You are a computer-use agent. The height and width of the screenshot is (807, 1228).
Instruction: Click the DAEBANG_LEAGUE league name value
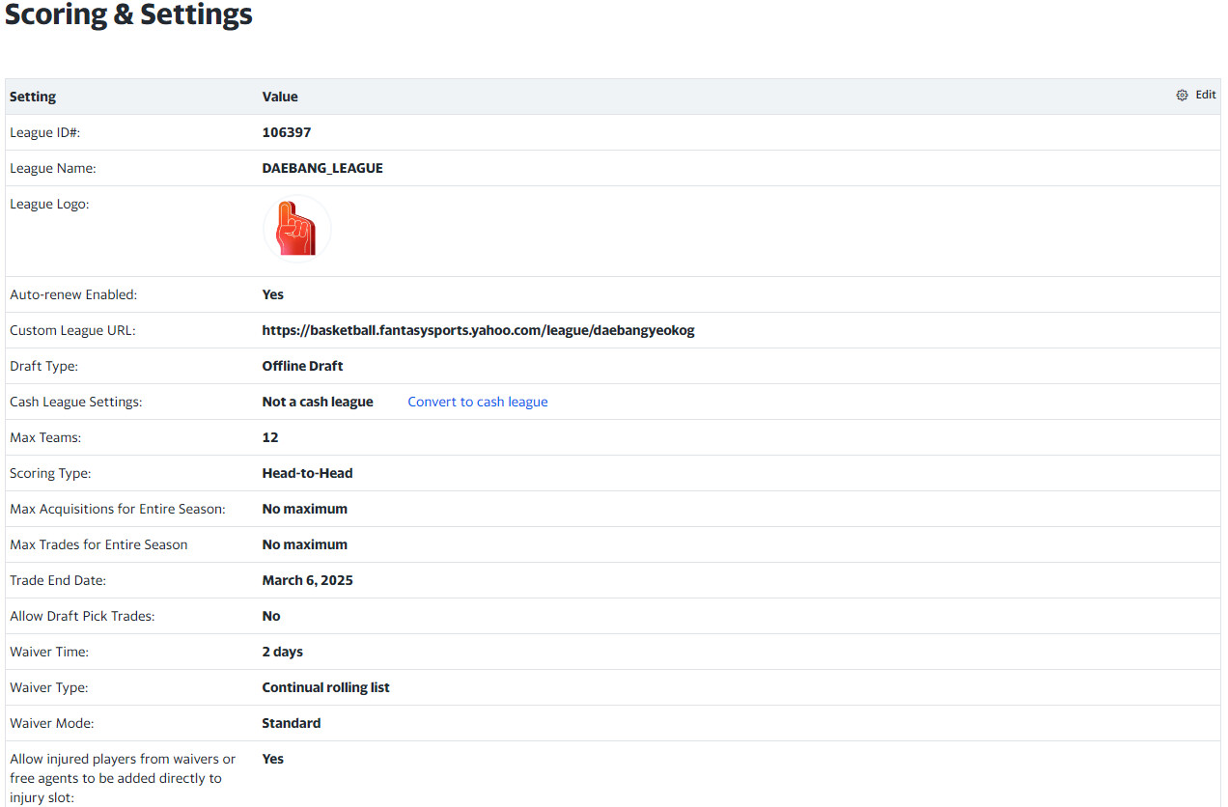click(x=322, y=168)
